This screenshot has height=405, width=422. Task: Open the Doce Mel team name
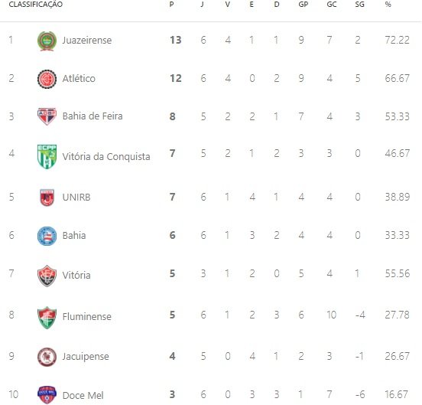coord(83,395)
